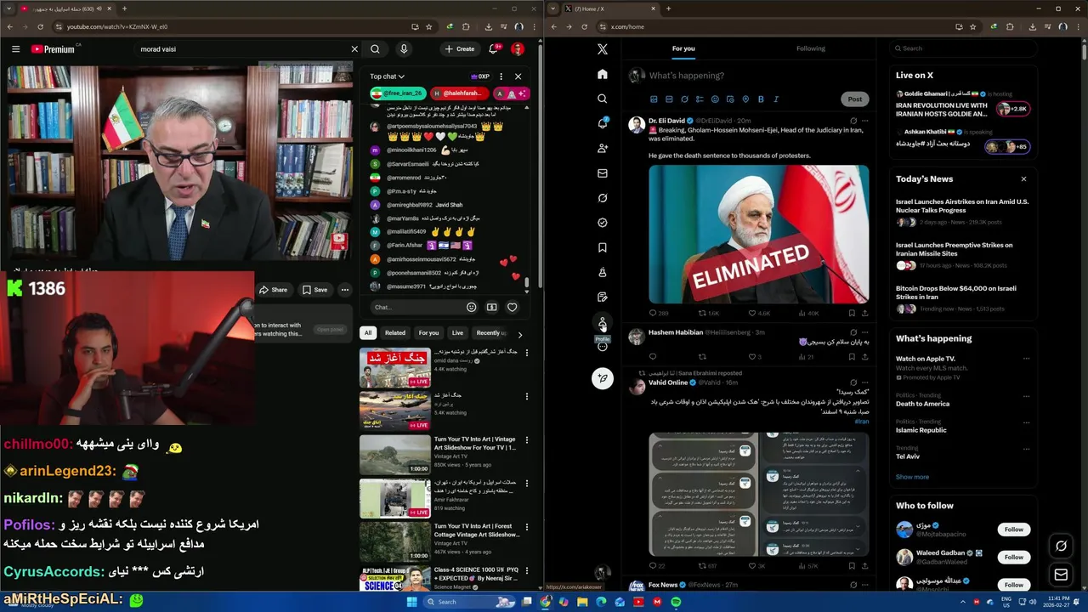
Task: Click the YouTube Premium logo
Action: tap(54, 49)
